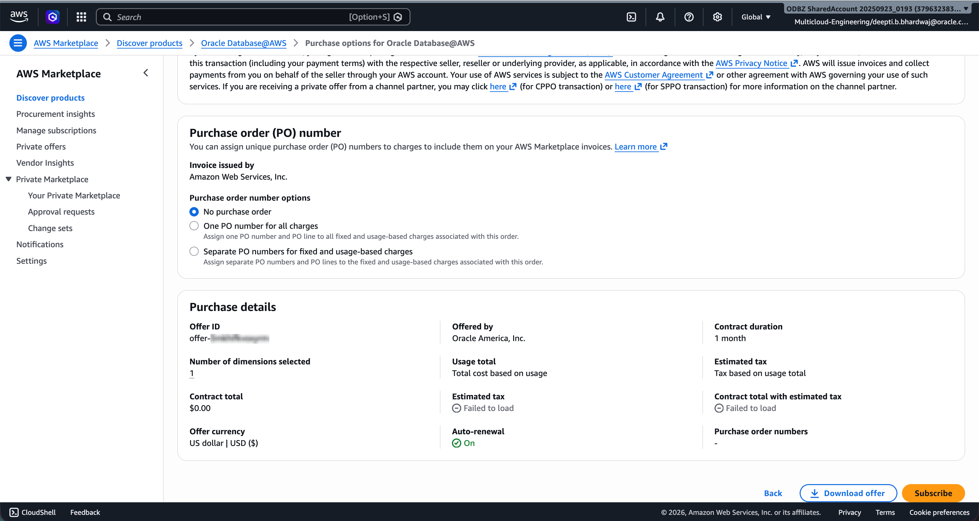Open Procurement insights
This screenshot has height=521, width=979.
pyautogui.click(x=55, y=114)
